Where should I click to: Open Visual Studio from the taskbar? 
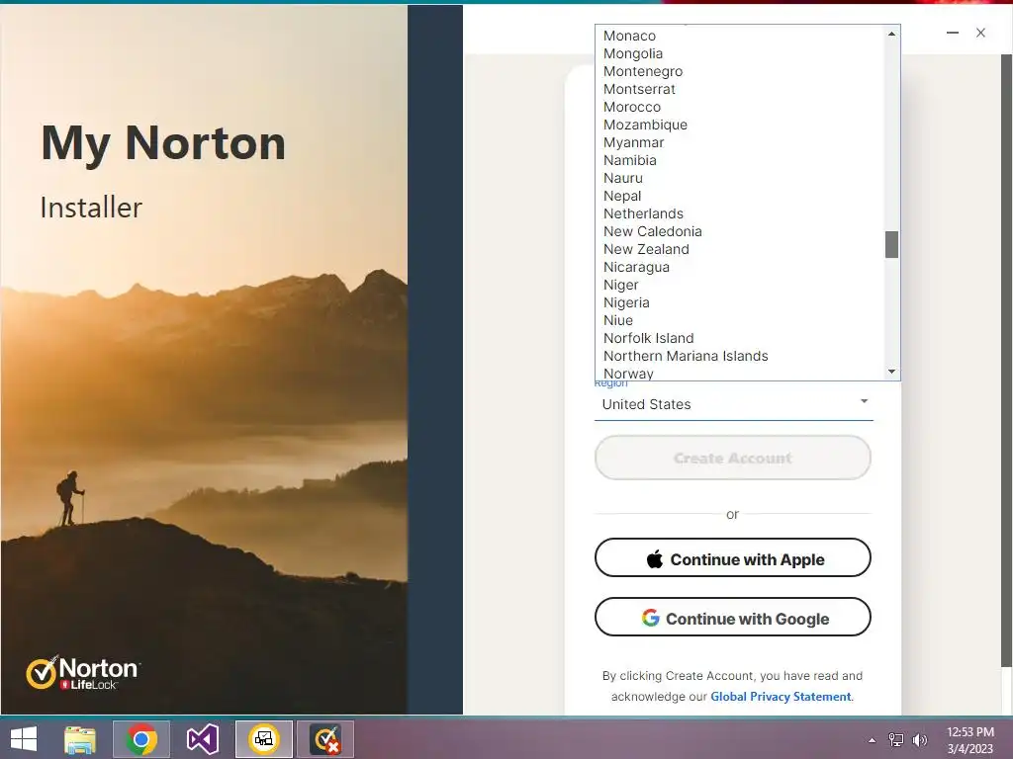click(x=203, y=739)
